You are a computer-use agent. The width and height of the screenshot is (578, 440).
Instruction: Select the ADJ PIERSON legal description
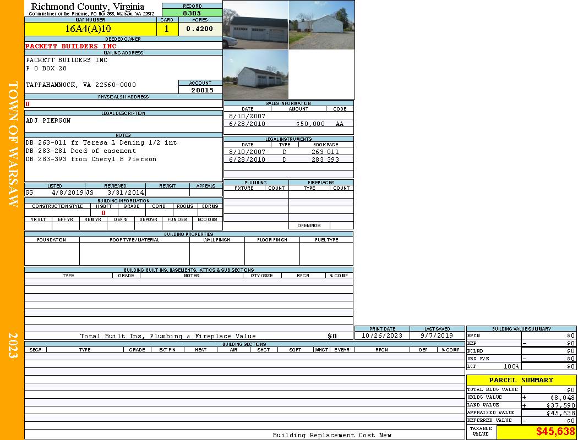tap(48, 120)
